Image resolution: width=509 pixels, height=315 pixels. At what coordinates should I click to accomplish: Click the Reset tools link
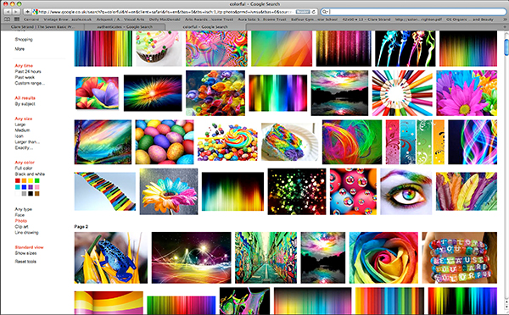point(25,262)
